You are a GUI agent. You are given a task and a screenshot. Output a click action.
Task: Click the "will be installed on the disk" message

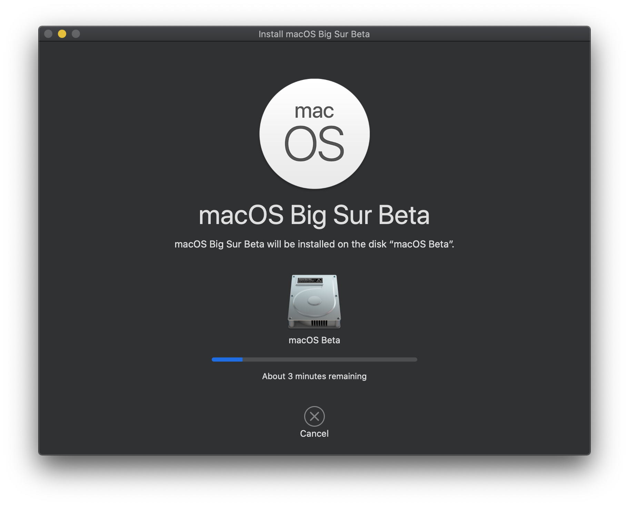click(314, 244)
